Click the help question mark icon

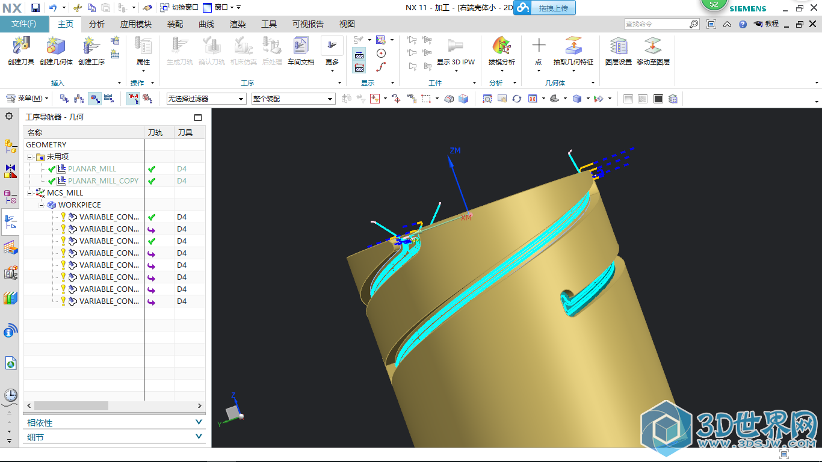(743, 24)
